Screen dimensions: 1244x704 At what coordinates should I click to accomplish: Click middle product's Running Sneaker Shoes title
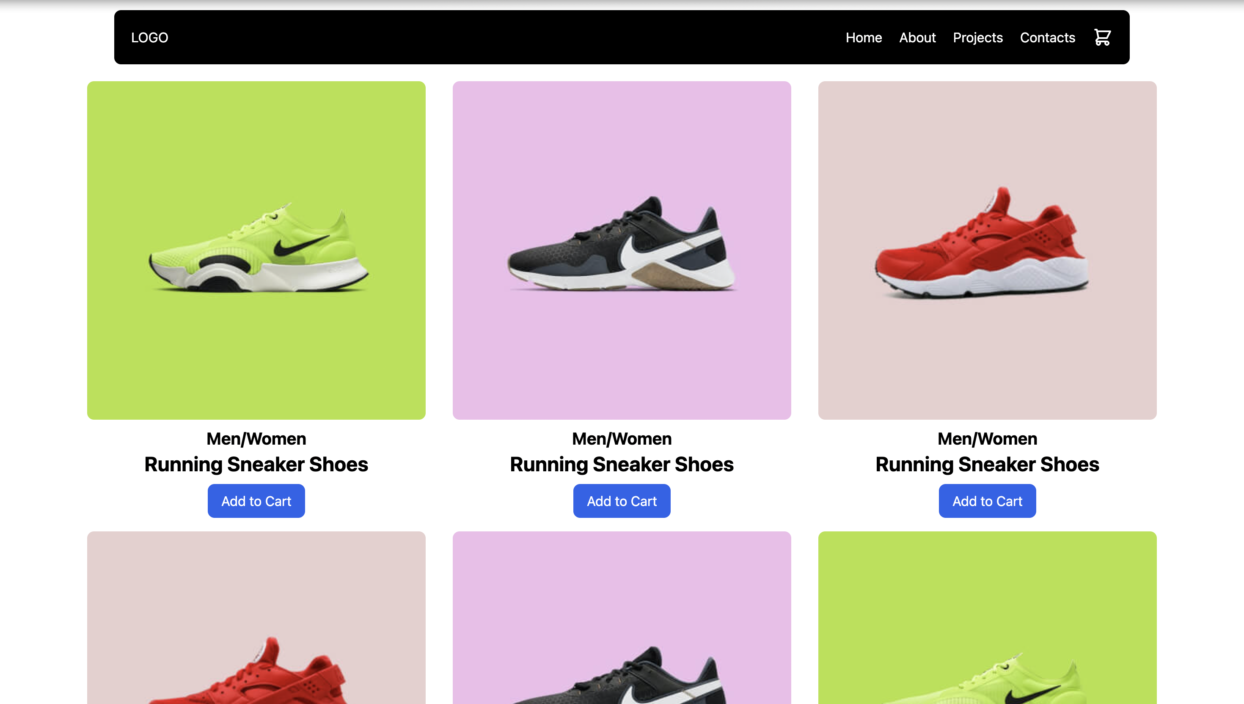622,464
